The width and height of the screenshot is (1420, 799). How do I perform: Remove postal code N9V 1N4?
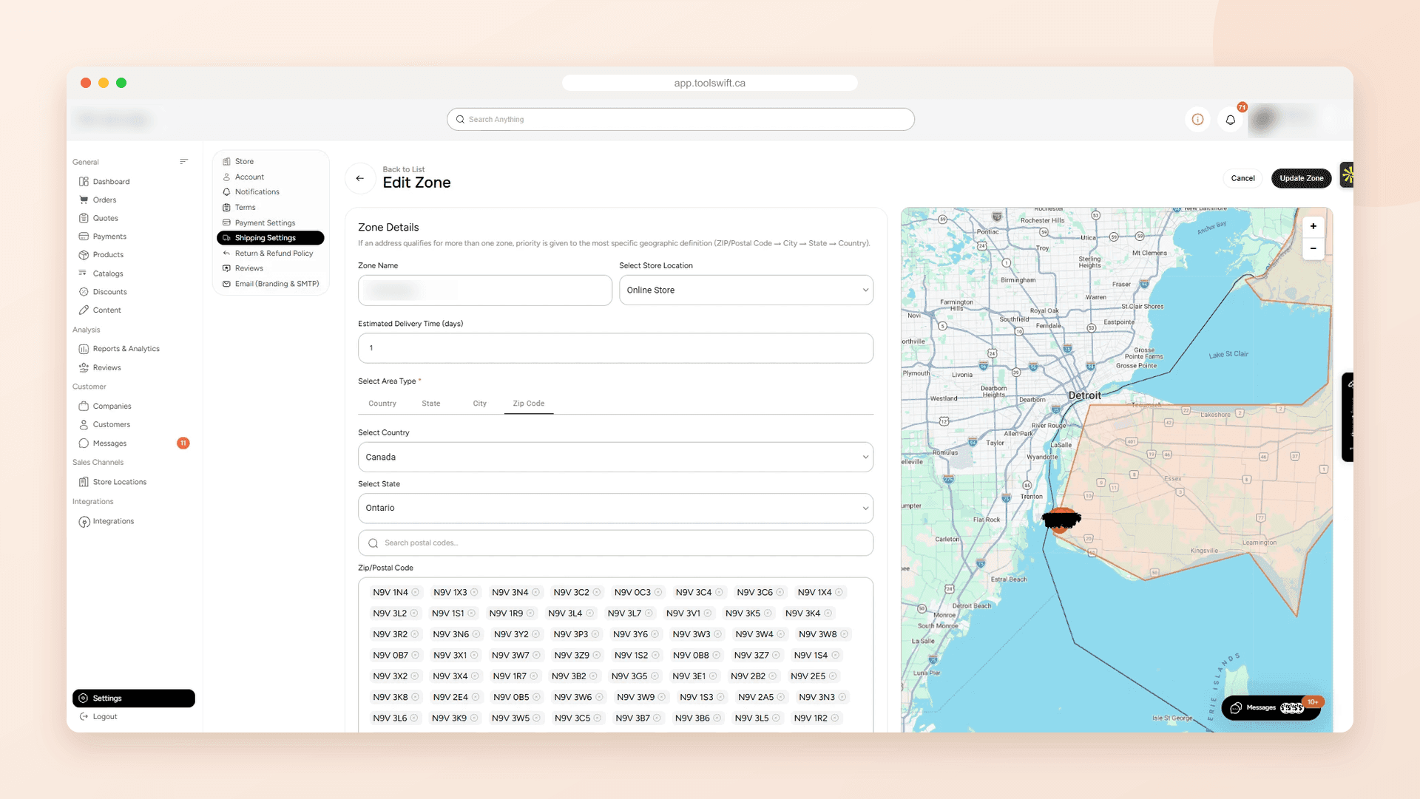[x=416, y=593]
